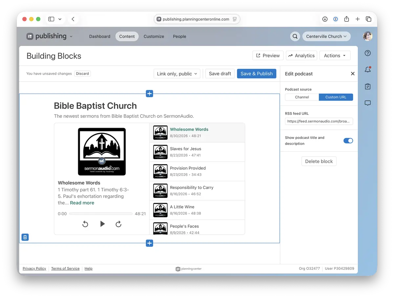
Task: Click the Planning Center footer logo
Action: coord(189,269)
